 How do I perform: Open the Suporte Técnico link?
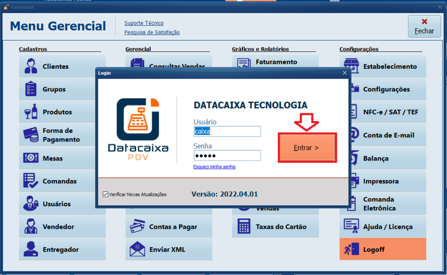click(144, 23)
